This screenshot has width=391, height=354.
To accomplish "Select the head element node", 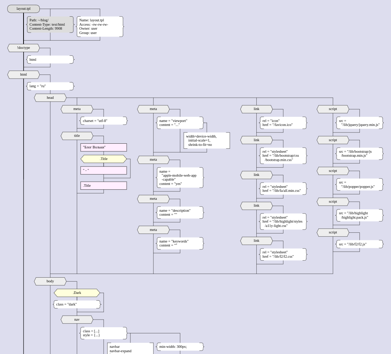I will (x=50, y=98).
